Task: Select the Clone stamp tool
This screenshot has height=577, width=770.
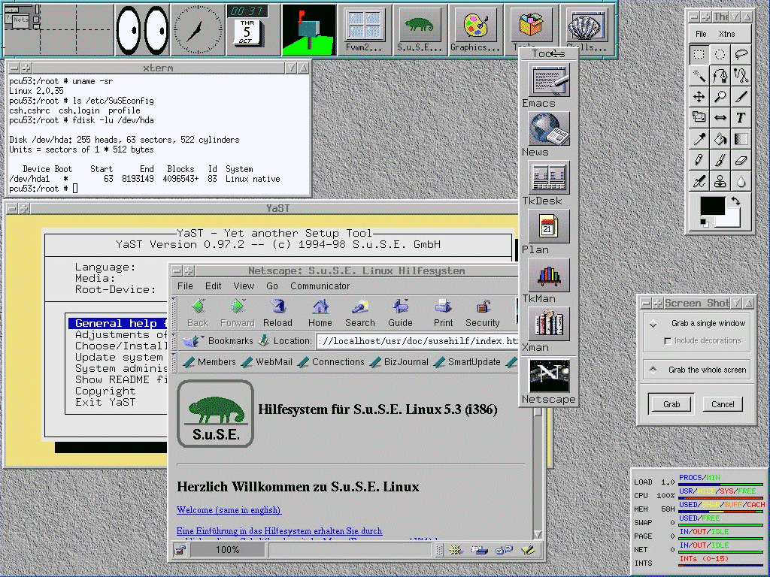Action: (720, 182)
